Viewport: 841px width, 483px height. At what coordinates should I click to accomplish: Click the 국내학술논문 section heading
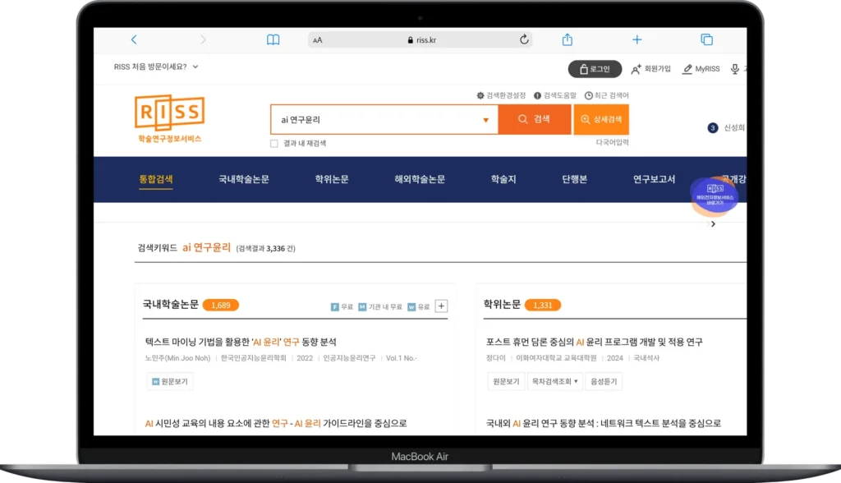coord(171,304)
